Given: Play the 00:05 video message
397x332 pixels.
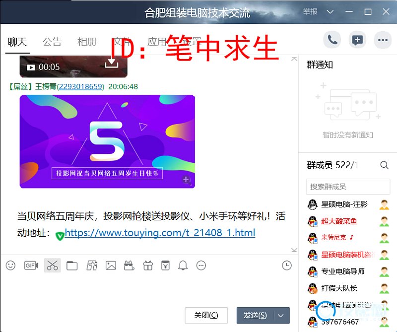Looking at the screenshot, I should tap(31, 67).
